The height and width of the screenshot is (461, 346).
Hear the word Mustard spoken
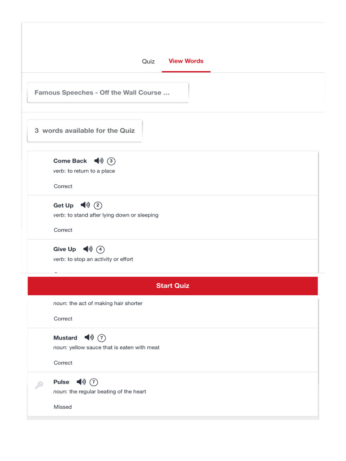[89, 338]
